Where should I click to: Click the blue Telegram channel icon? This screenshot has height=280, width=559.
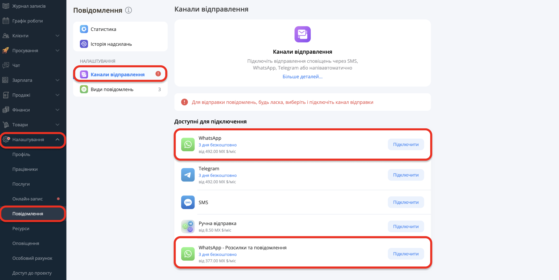pyautogui.click(x=188, y=175)
